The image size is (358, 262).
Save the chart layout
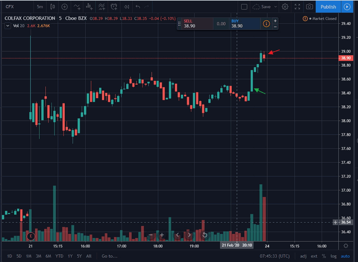[262, 7]
